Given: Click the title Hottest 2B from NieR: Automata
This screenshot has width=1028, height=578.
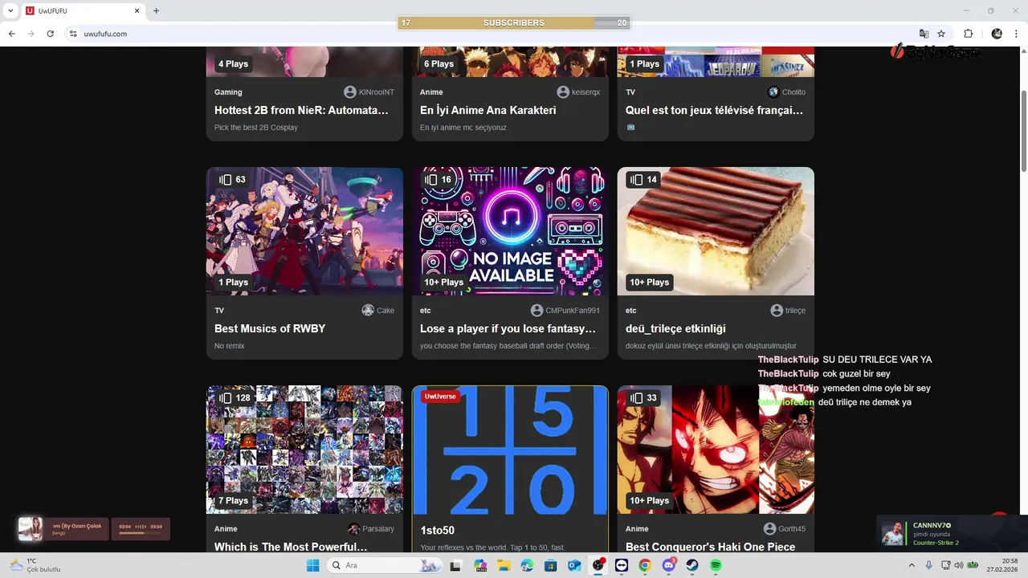Looking at the screenshot, I should pyautogui.click(x=301, y=110).
